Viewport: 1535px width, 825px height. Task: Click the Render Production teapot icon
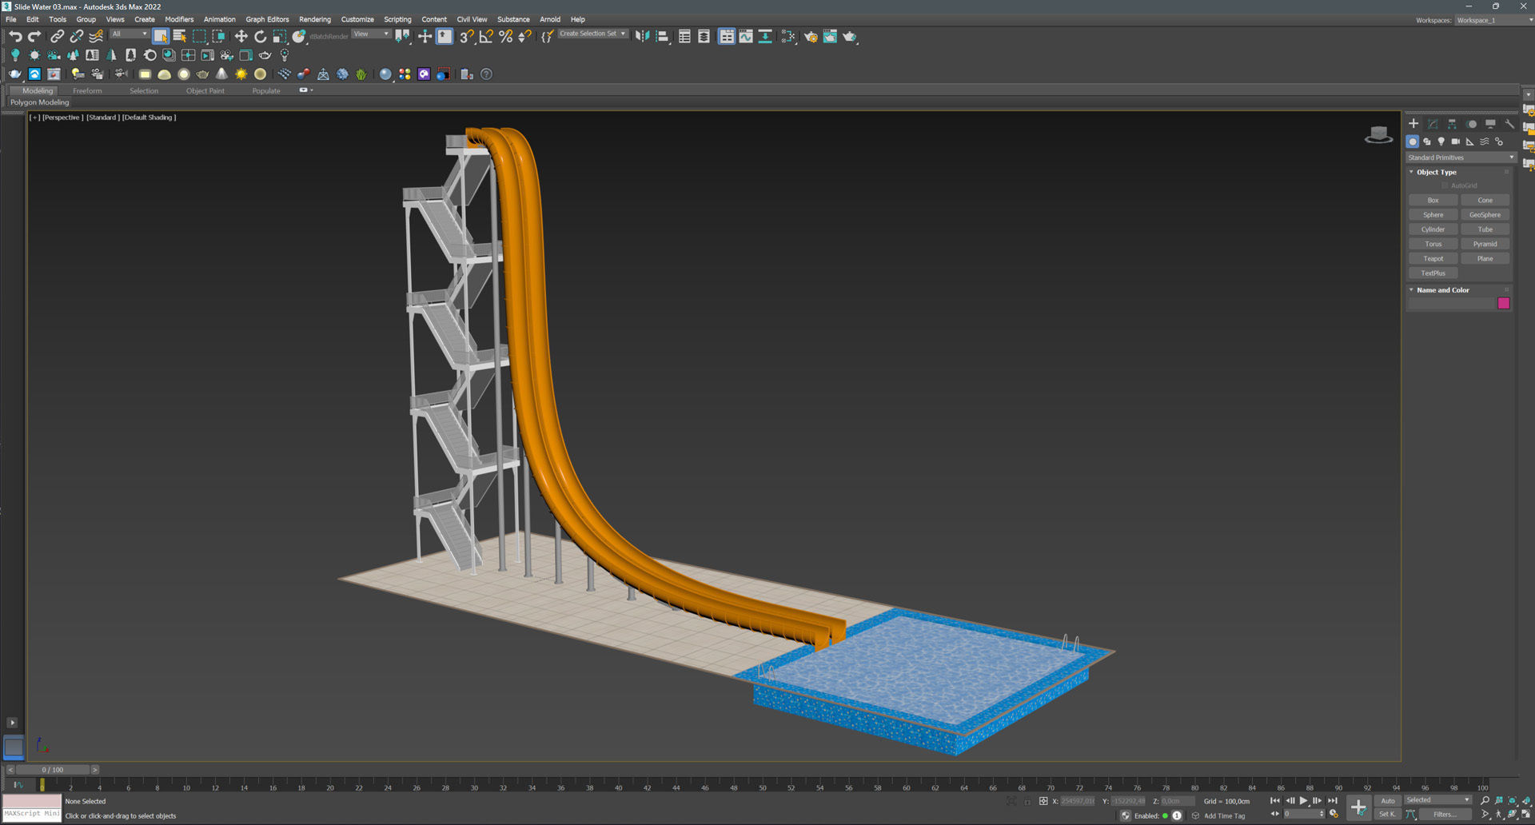click(850, 36)
